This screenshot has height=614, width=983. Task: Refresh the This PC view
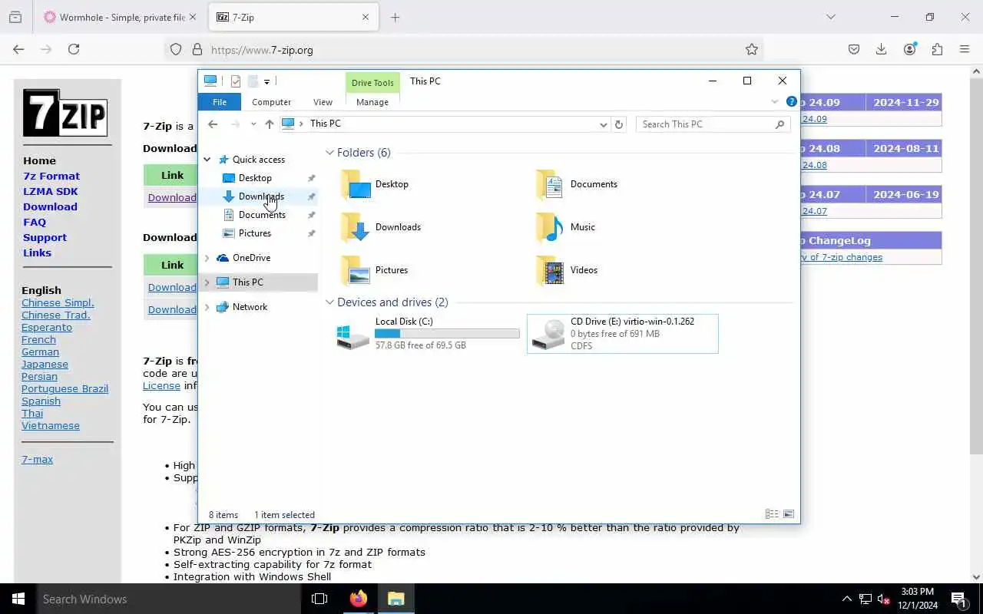[x=619, y=124]
